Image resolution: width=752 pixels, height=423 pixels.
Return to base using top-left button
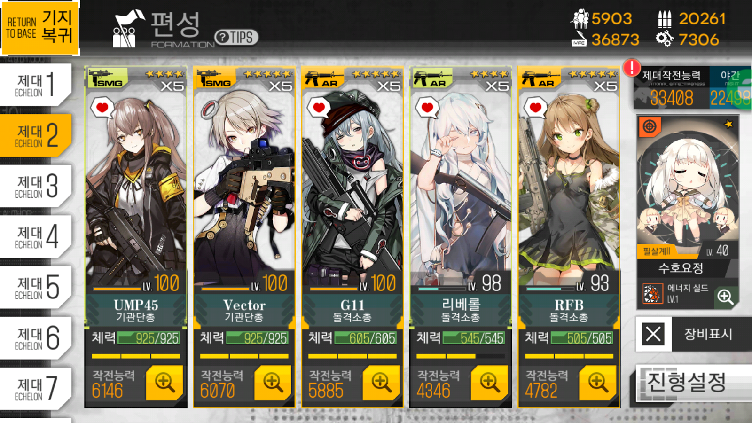click(40, 28)
